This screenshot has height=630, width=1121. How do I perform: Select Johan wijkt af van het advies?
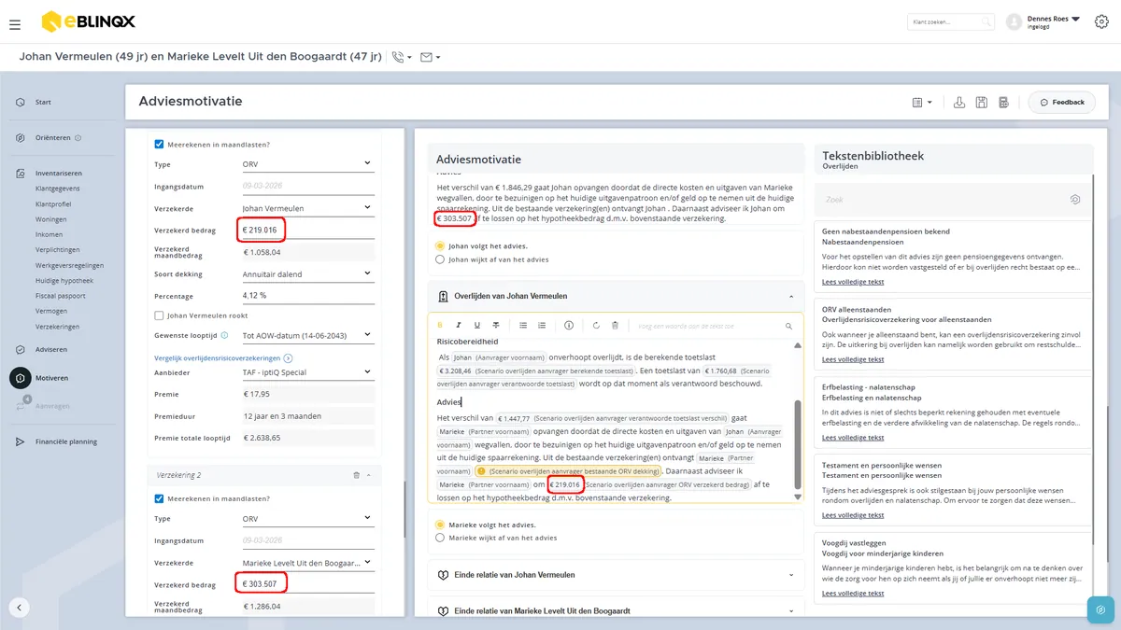441,259
